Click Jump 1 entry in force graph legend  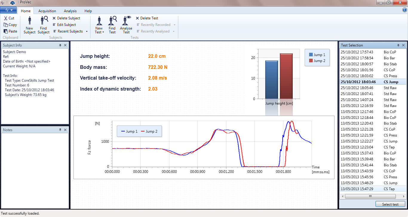(x=129, y=131)
